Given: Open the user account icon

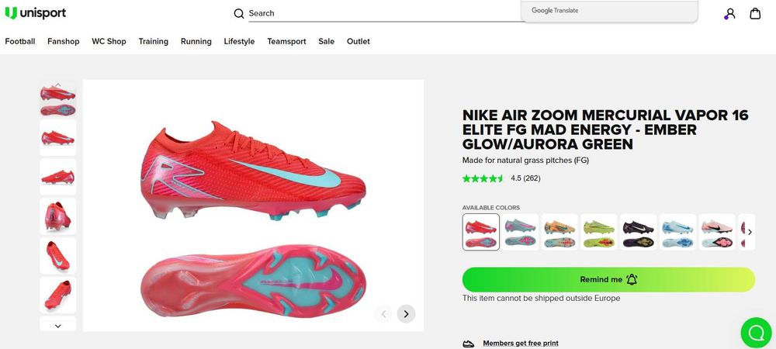Looking at the screenshot, I should [730, 14].
